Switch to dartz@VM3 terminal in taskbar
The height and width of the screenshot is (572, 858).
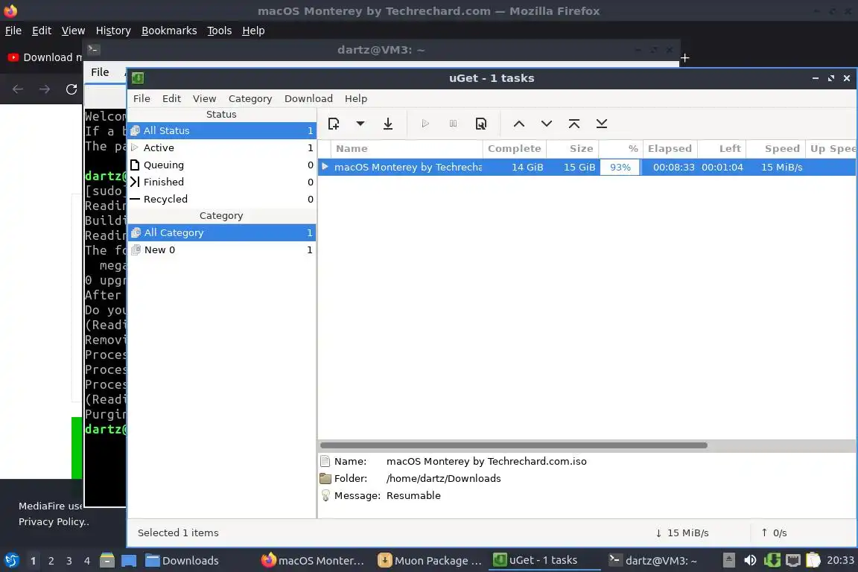click(x=652, y=561)
